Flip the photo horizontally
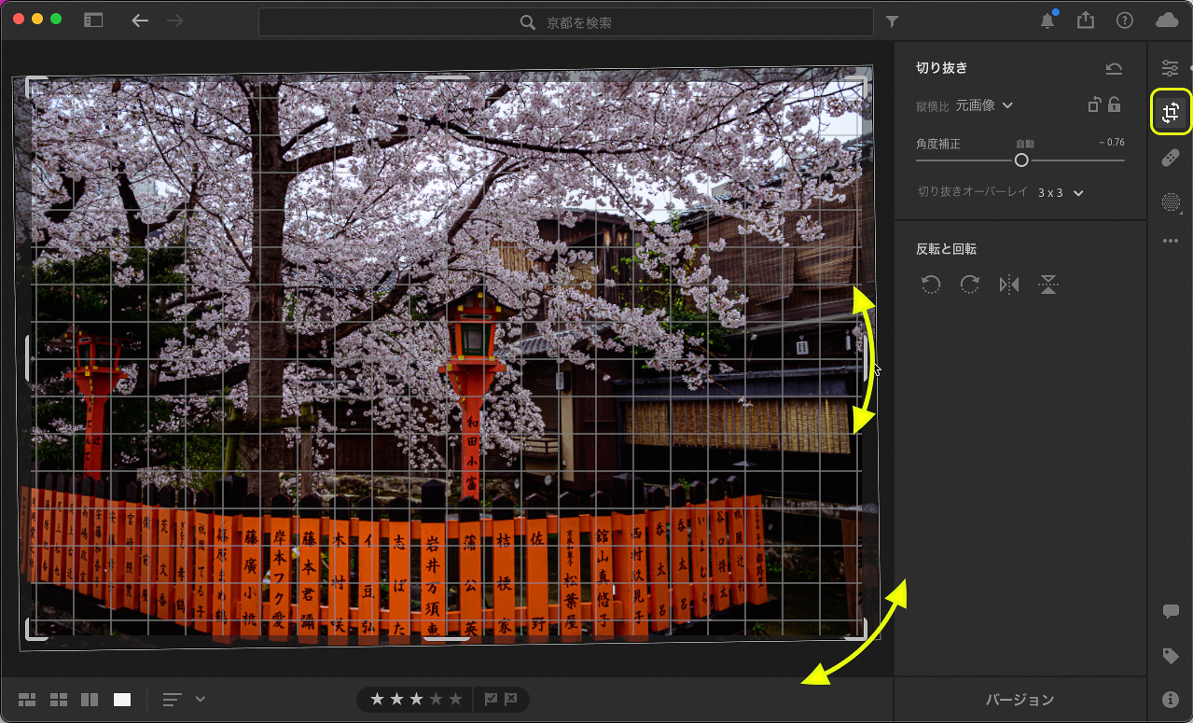 [x=1008, y=285]
